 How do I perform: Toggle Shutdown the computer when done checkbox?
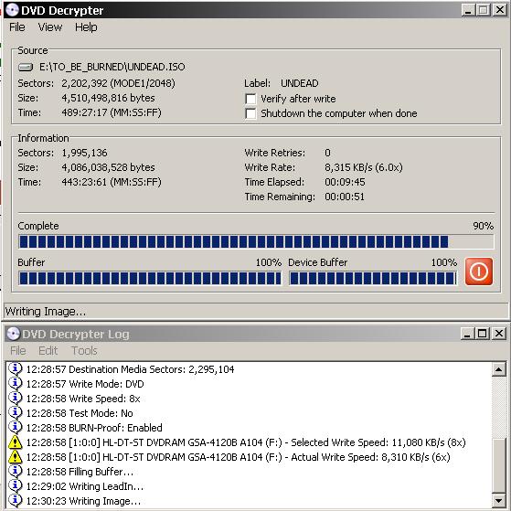[250, 113]
